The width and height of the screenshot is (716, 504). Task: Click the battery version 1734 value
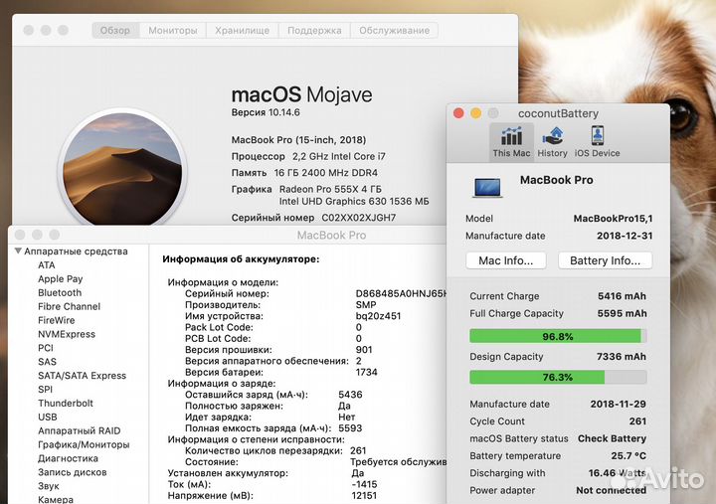[x=366, y=372]
